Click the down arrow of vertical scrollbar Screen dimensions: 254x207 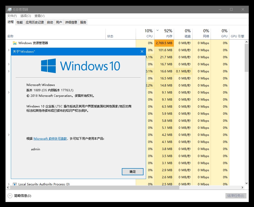click(x=247, y=183)
